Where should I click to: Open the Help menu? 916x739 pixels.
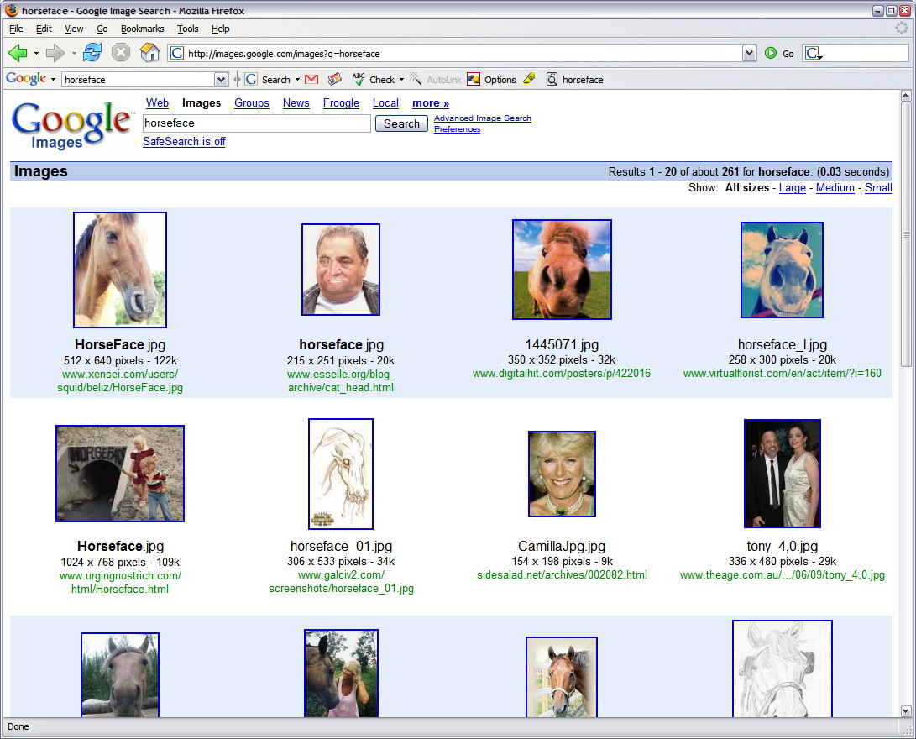220,29
